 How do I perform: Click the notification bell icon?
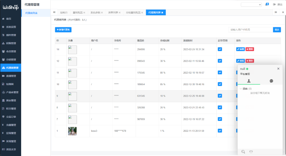click(267, 4)
